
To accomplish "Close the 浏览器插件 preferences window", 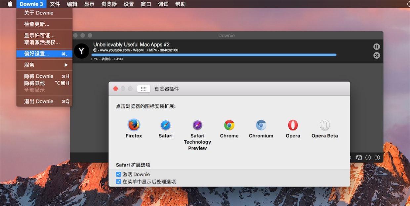I will (x=116, y=89).
